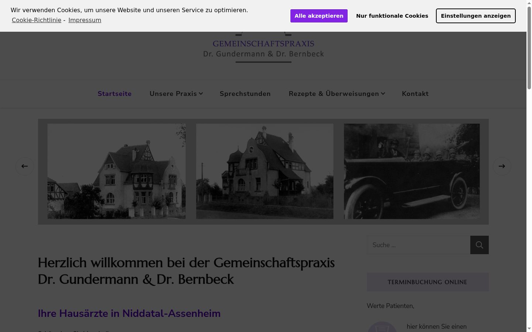Focus the Suche search field
Screen dimensions: 532x332
coord(419,245)
